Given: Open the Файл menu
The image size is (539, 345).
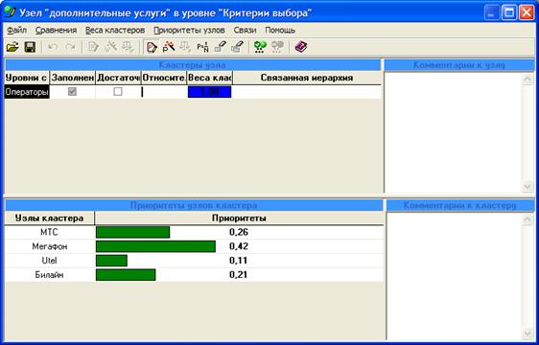Looking at the screenshot, I should [x=17, y=31].
